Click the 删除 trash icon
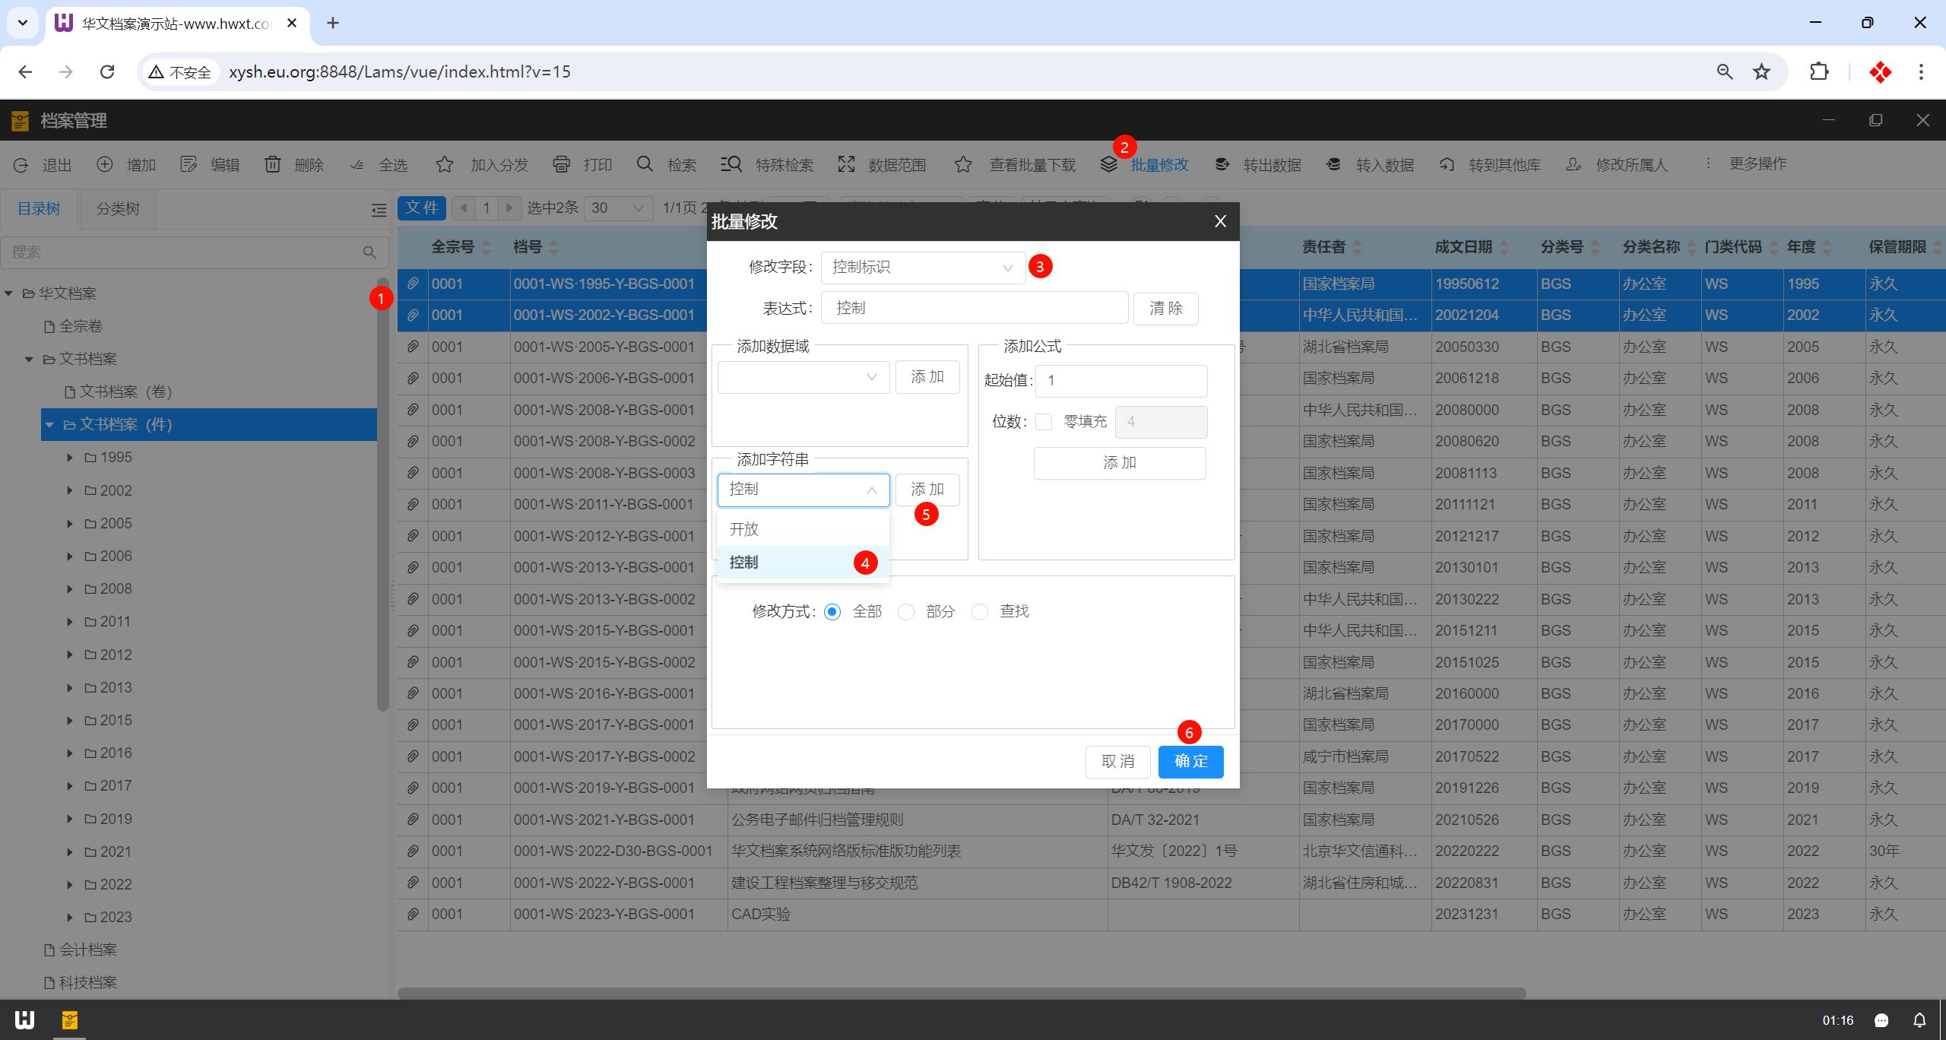 point(273,164)
